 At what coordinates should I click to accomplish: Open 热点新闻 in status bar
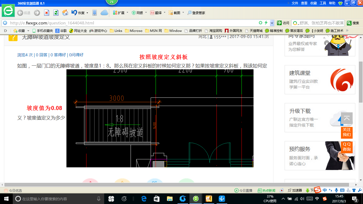click(x=267, y=190)
